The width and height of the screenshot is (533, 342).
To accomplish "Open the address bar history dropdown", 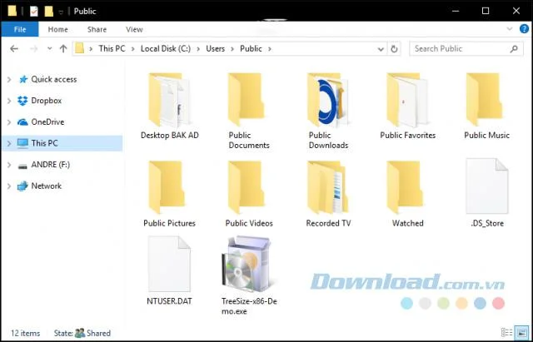I will point(381,49).
